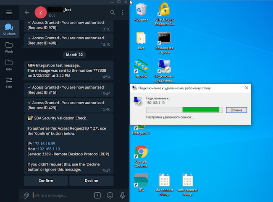The image size is (273, 202).
Task: Minimize the Telegram window
Action: tap(112, 2)
